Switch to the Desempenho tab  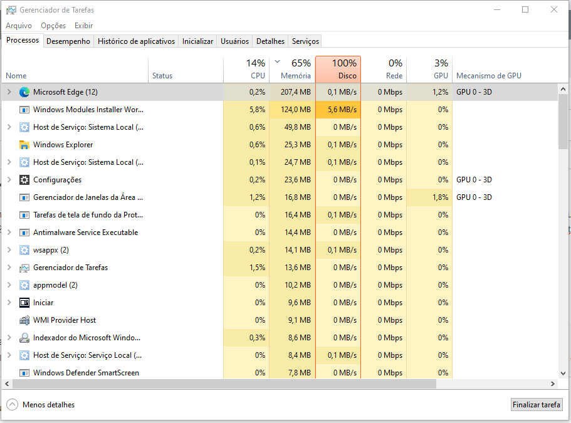tap(68, 41)
